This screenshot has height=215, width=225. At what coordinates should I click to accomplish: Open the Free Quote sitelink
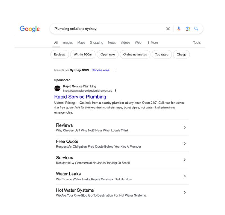tap(67, 142)
